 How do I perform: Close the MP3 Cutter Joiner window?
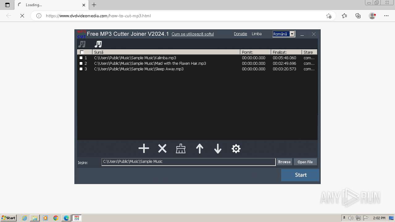click(314, 34)
